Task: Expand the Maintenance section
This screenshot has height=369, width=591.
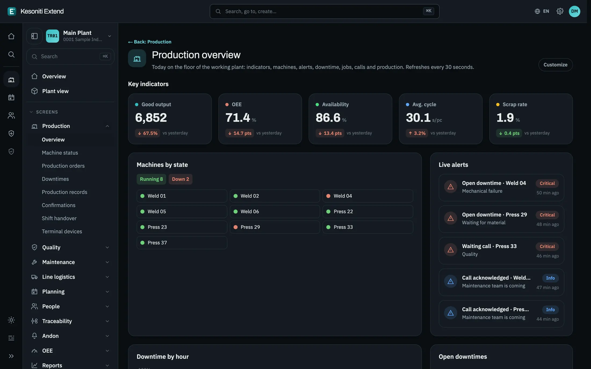Action: (x=70, y=262)
